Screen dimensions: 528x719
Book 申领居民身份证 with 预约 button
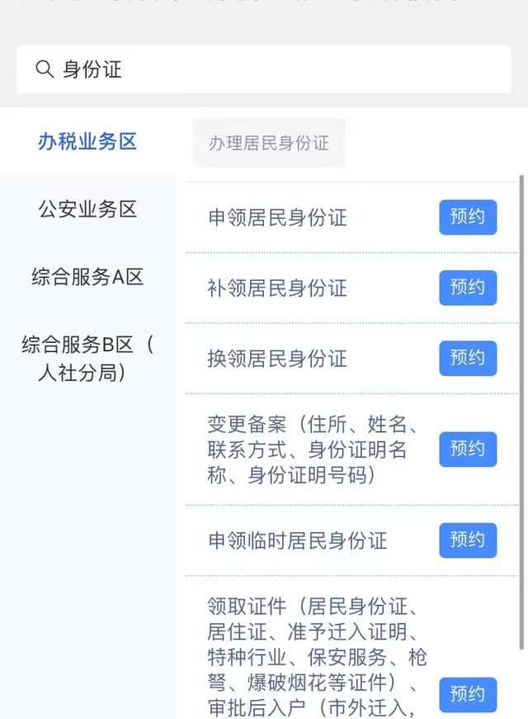pyautogui.click(x=468, y=217)
